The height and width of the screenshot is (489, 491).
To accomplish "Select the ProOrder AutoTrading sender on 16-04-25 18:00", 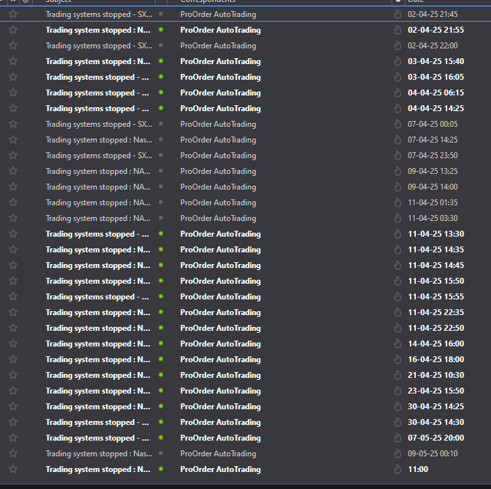I will coord(220,360).
